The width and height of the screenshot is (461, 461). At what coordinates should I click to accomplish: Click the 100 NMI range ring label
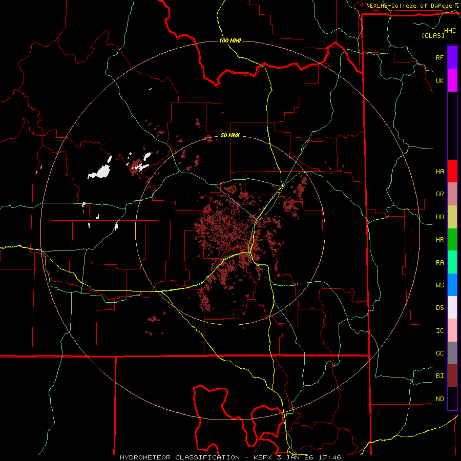click(230, 40)
